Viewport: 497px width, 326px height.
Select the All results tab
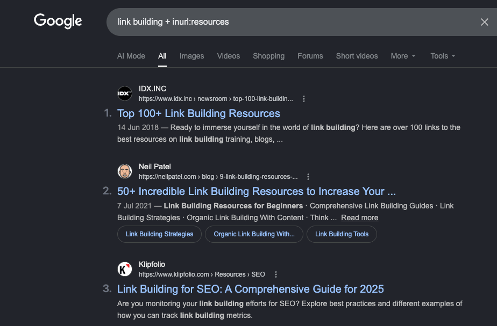click(x=162, y=56)
